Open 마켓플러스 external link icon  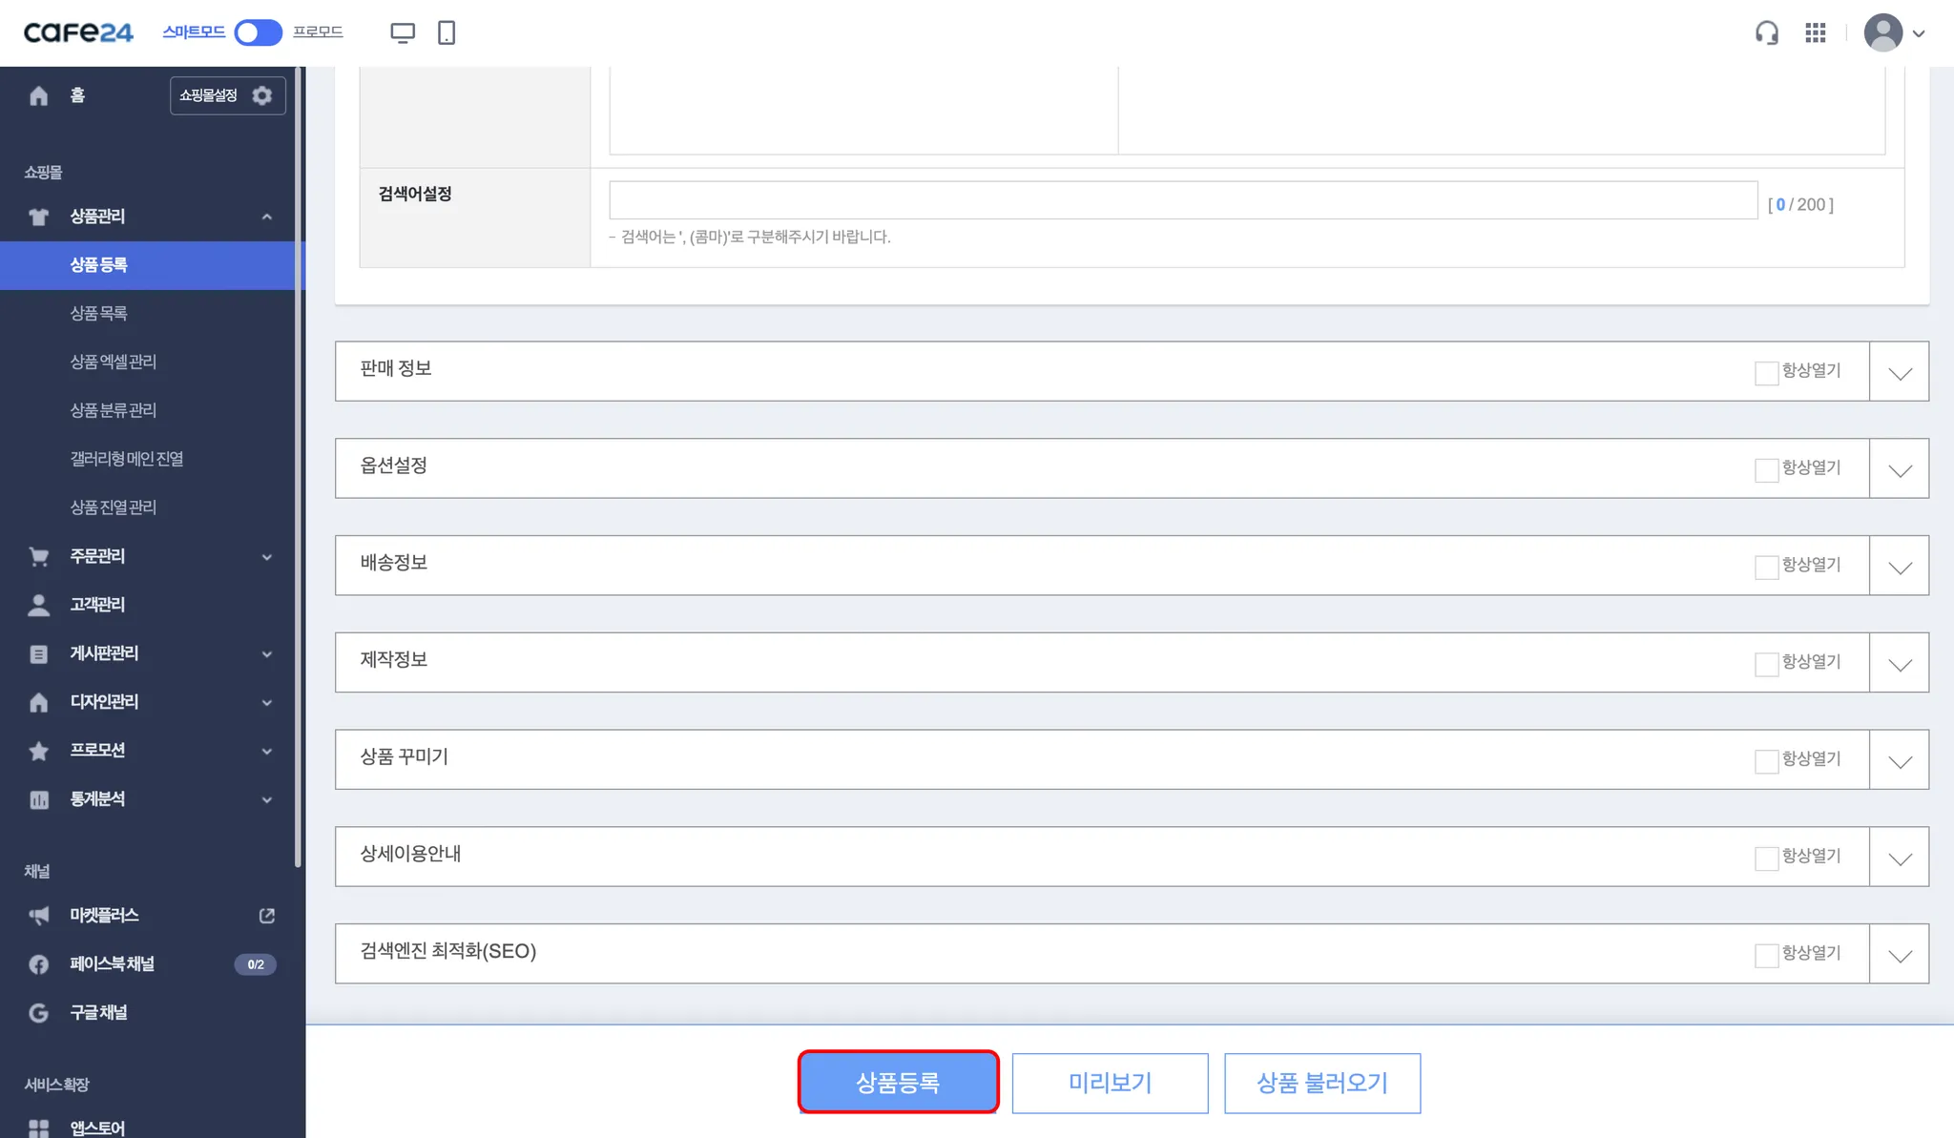267,916
